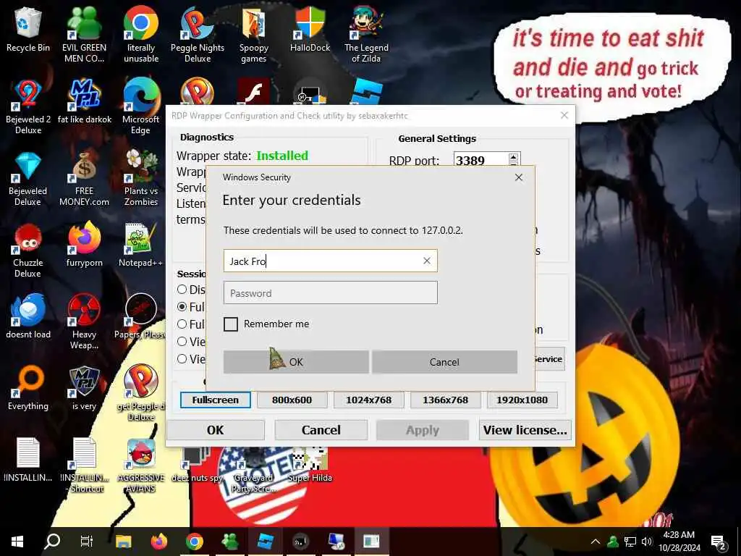Screen dimensions: 741x556
Task: Open the !INSTALLIN... text file icon
Action: coord(28,460)
